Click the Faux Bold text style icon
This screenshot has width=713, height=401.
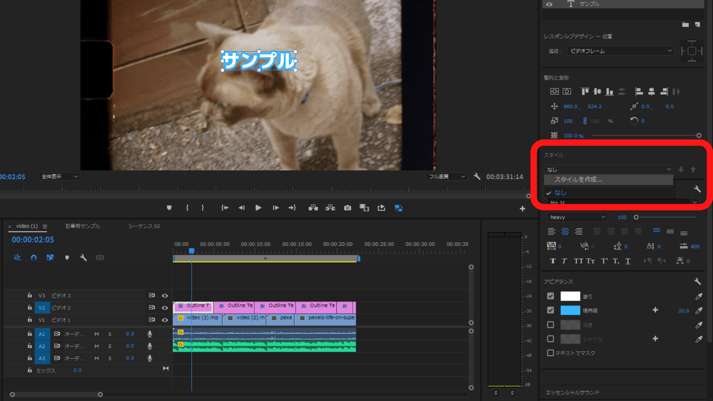(553, 261)
